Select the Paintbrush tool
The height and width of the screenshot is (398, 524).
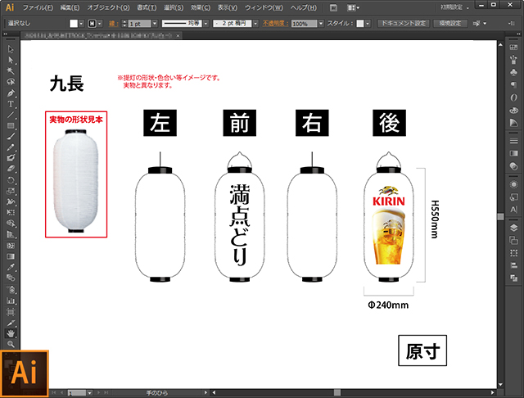[x=10, y=136]
